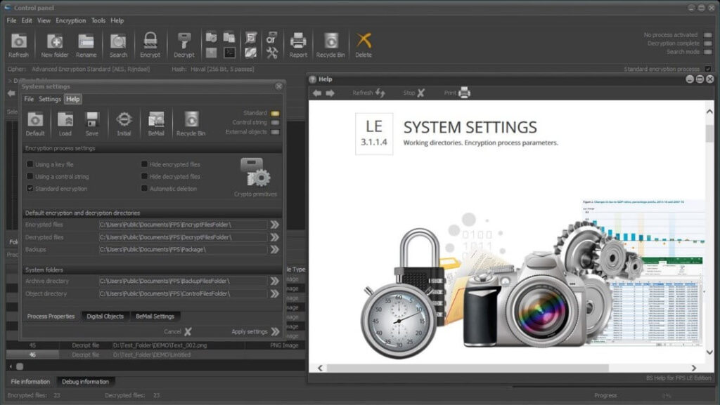Image resolution: width=720 pixels, height=405 pixels.
Task: Open Search from the main toolbar
Action: click(118, 46)
